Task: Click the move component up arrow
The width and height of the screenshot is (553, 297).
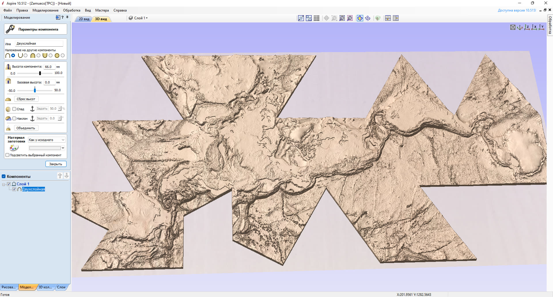Action: (60, 176)
